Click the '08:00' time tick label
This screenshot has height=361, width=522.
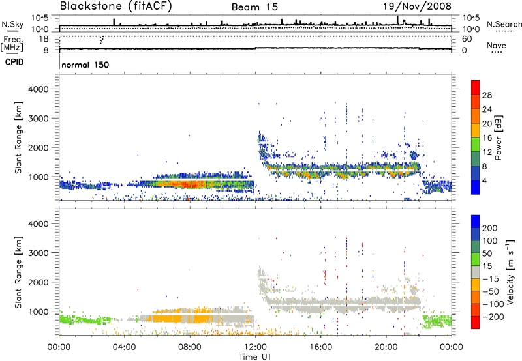[190, 347]
